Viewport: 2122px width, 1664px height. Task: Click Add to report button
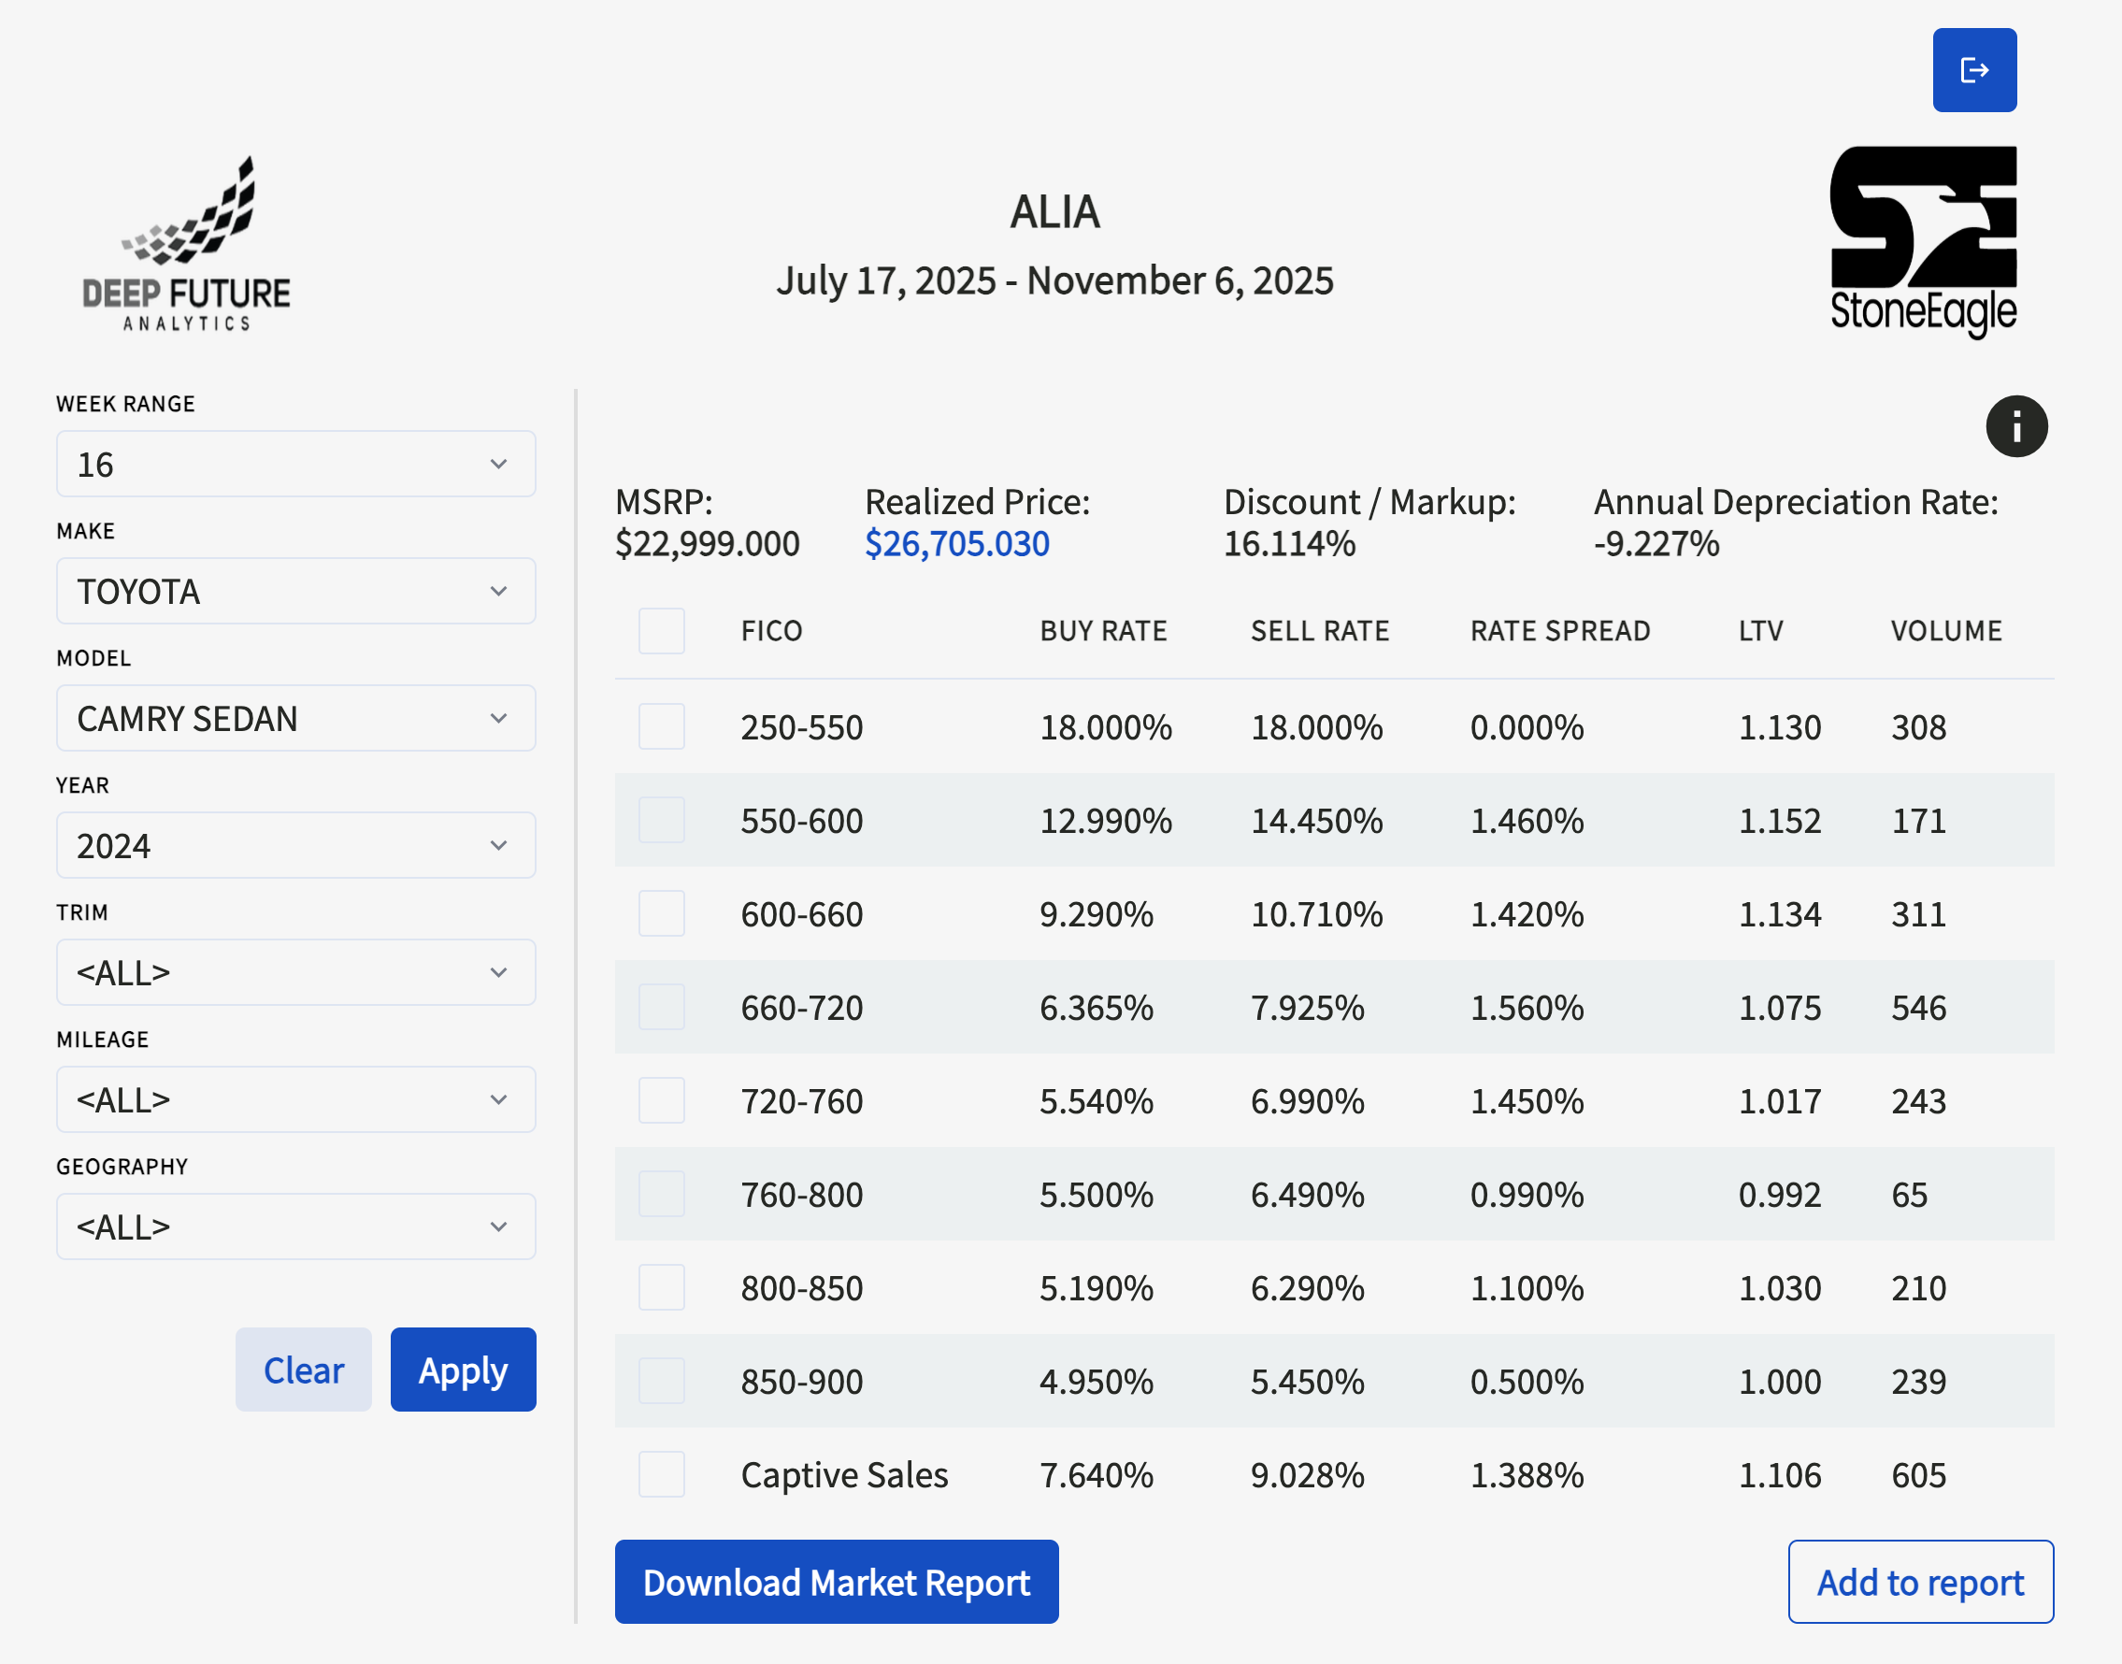tap(1920, 1581)
